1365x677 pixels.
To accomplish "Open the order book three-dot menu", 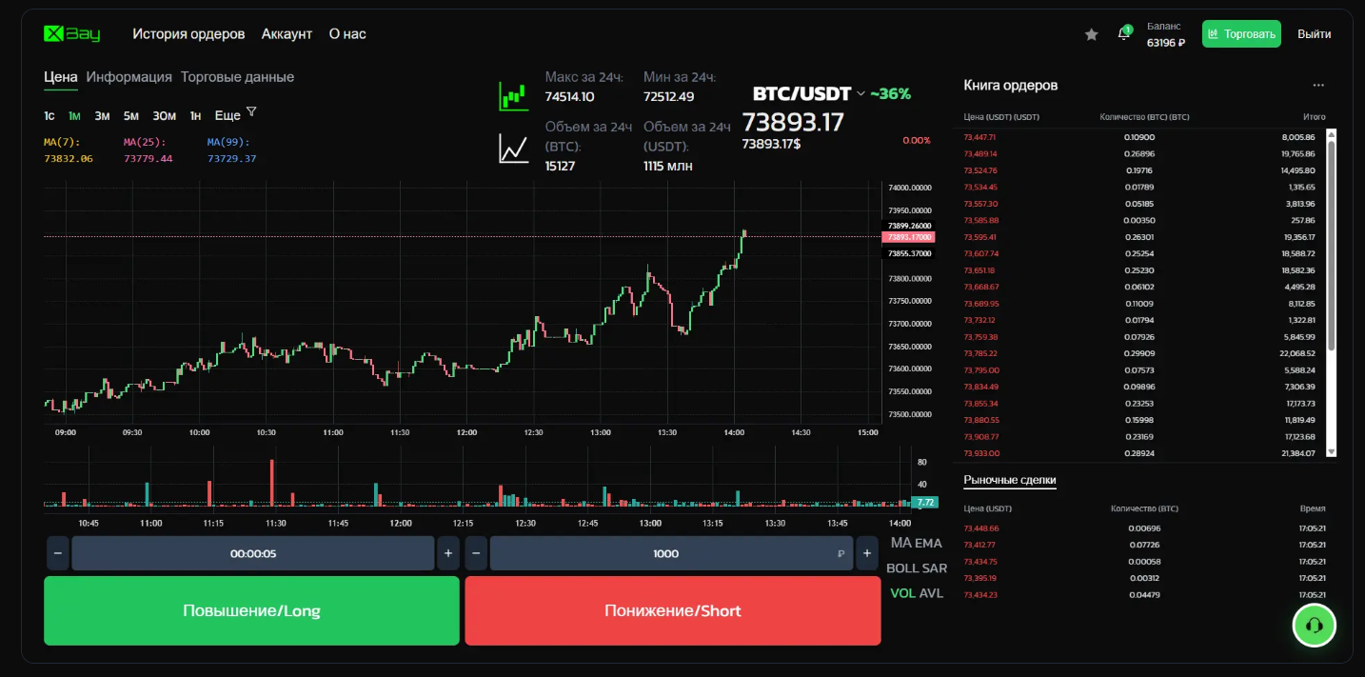I will click(1318, 85).
